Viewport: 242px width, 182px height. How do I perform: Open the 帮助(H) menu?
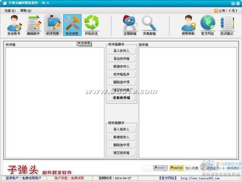point(26,11)
